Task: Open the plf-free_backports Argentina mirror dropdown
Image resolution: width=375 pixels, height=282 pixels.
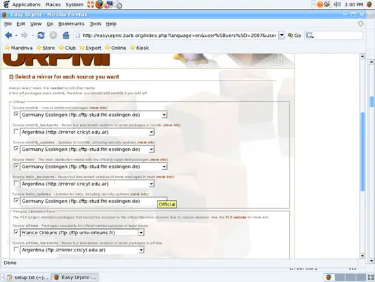Action: 82,250
